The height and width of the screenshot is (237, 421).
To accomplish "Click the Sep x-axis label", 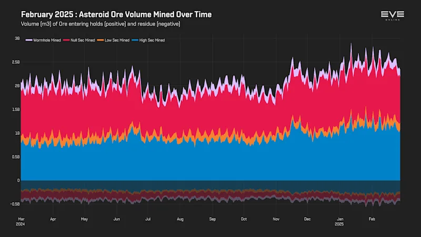I will click(213, 219).
